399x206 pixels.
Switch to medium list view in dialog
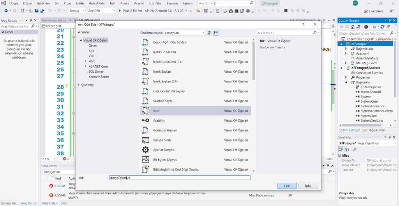pos(216,33)
